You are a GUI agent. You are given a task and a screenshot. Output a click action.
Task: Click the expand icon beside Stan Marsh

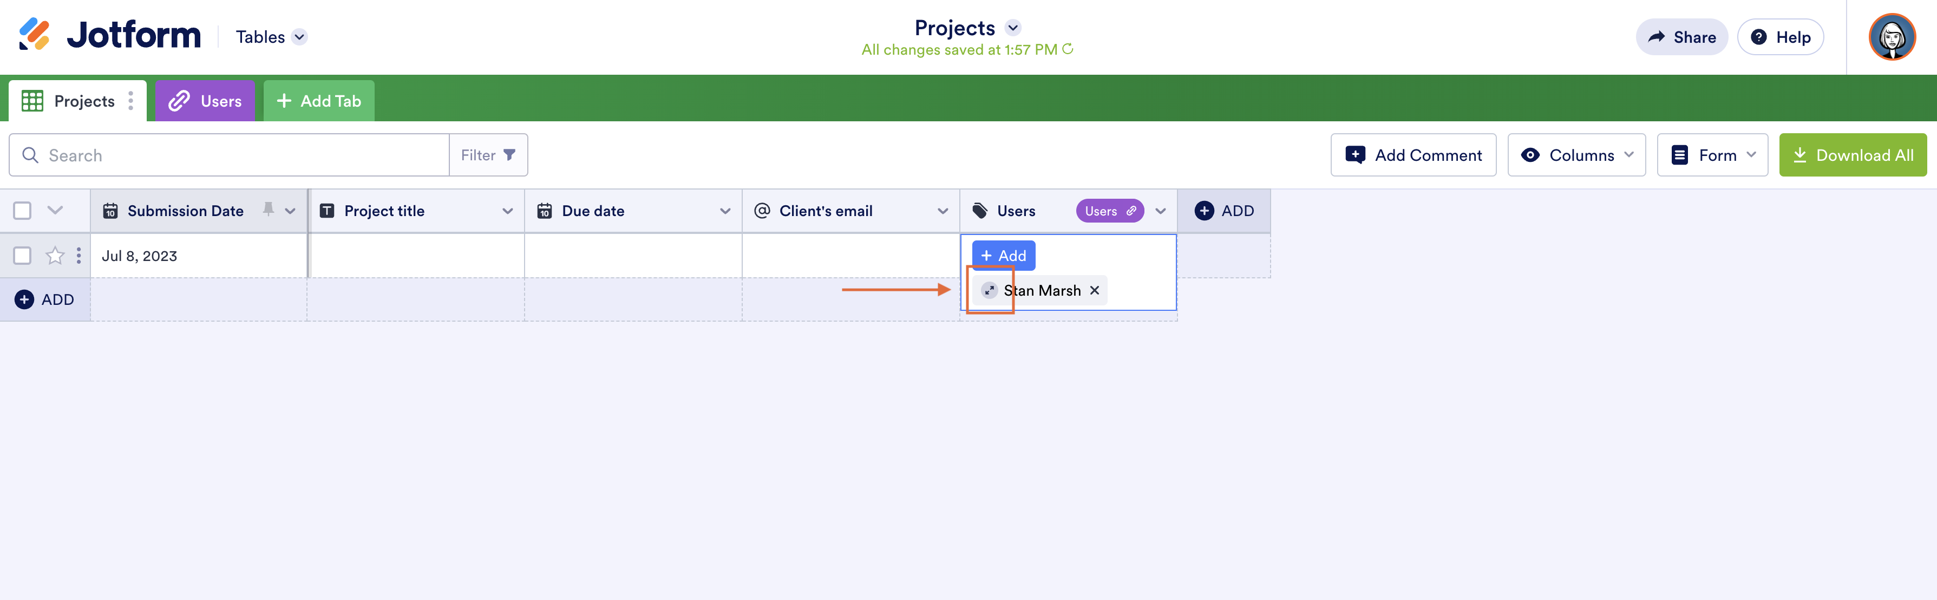[990, 290]
